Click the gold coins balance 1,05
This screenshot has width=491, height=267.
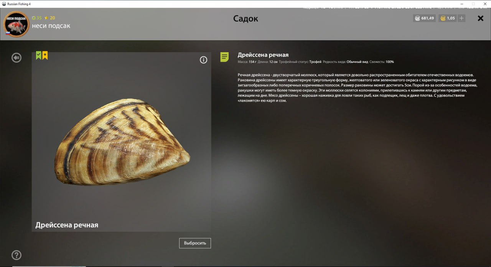[447, 18]
